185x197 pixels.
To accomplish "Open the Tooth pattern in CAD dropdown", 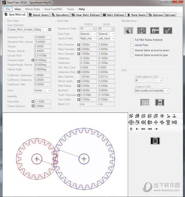I will click(x=148, y=80).
